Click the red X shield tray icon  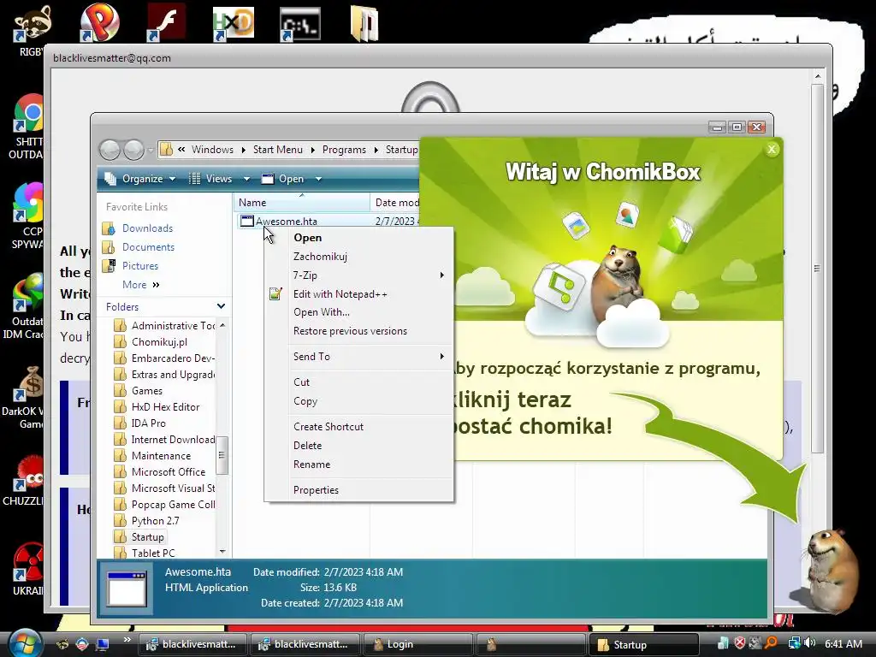(x=740, y=643)
